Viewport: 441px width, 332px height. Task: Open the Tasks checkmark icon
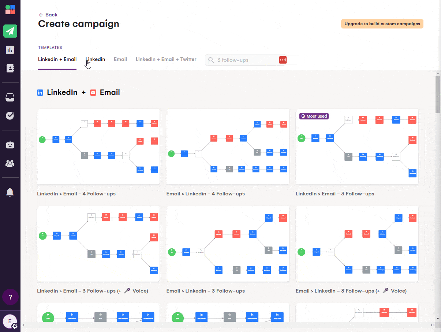click(x=10, y=115)
